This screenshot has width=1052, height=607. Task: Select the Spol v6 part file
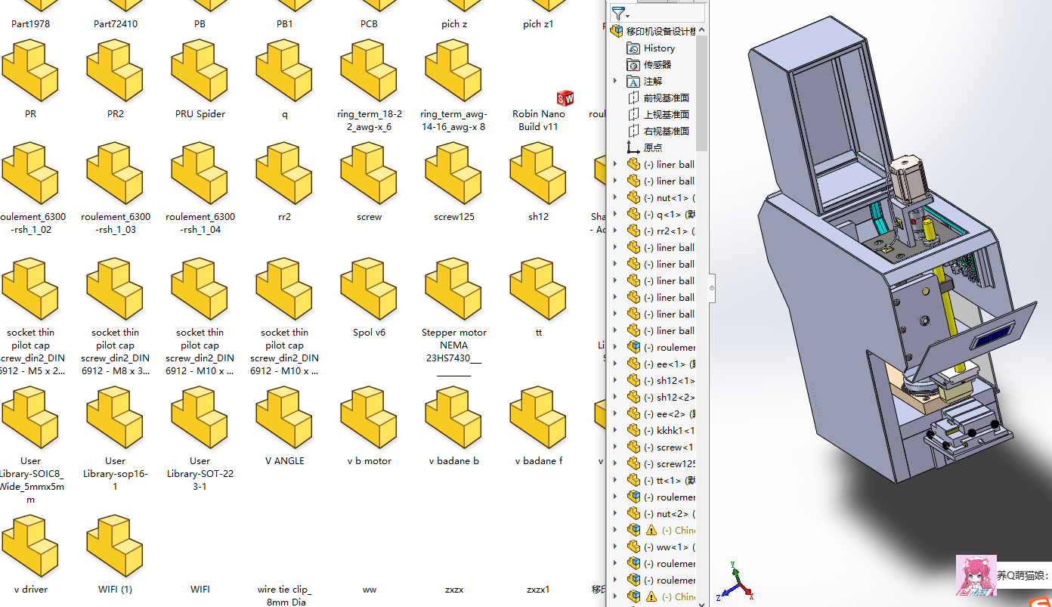[x=369, y=289]
